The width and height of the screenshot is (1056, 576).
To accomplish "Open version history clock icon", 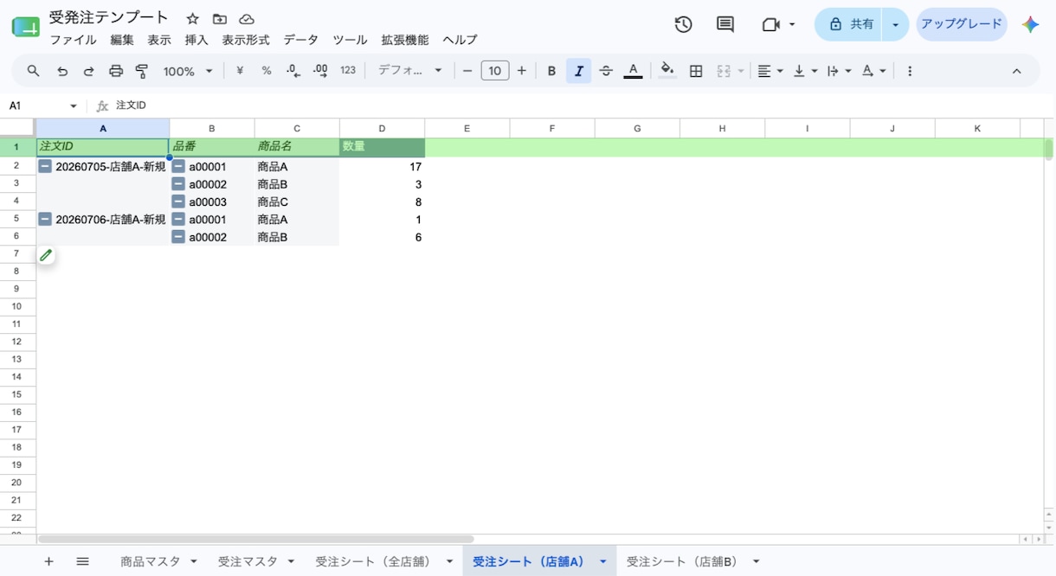I will tap(683, 24).
